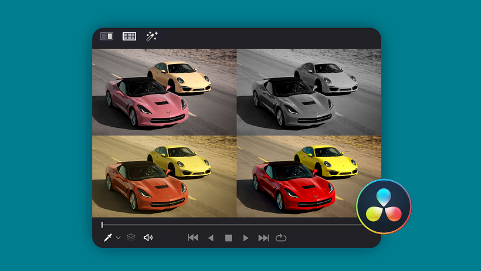The height and width of the screenshot is (271, 481).
Task: Enable the split screen grid view
Action: 129,36
